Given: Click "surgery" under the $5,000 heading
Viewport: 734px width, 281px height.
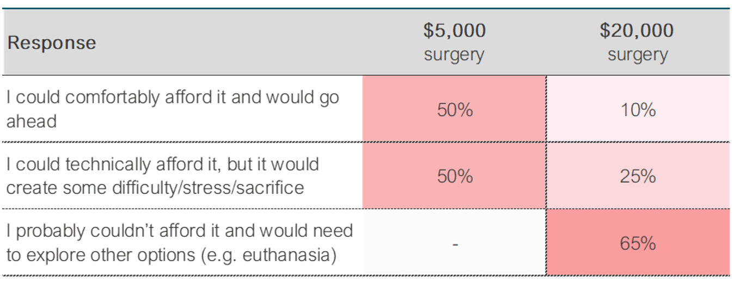Looking at the screenshot, I should click(454, 55).
